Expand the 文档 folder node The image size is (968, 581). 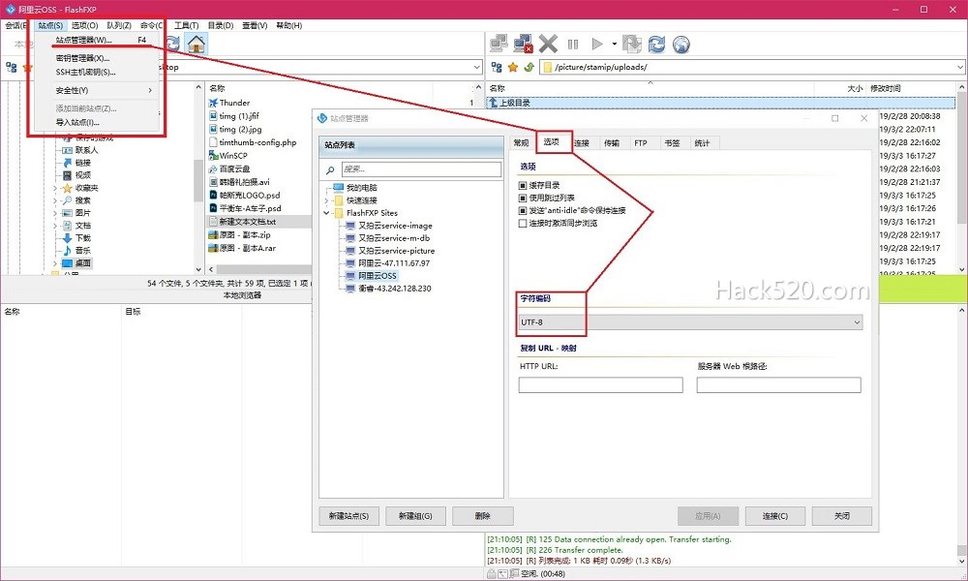55,226
